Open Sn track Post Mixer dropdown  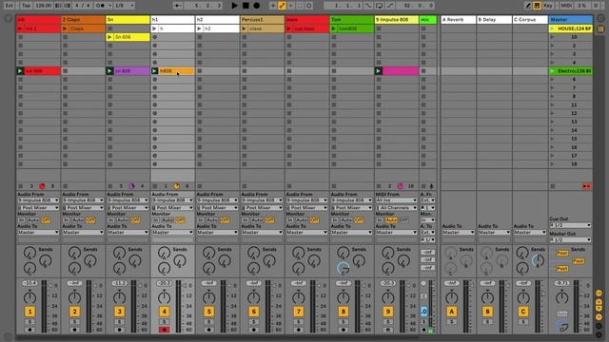[x=128, y=208]
